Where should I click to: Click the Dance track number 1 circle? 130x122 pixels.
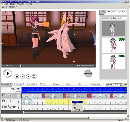(18, 96)
